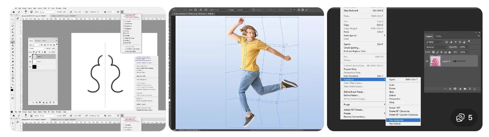Select the split warp vertically icon
This screenshot has width=489, height=137.
coord(201,10)
